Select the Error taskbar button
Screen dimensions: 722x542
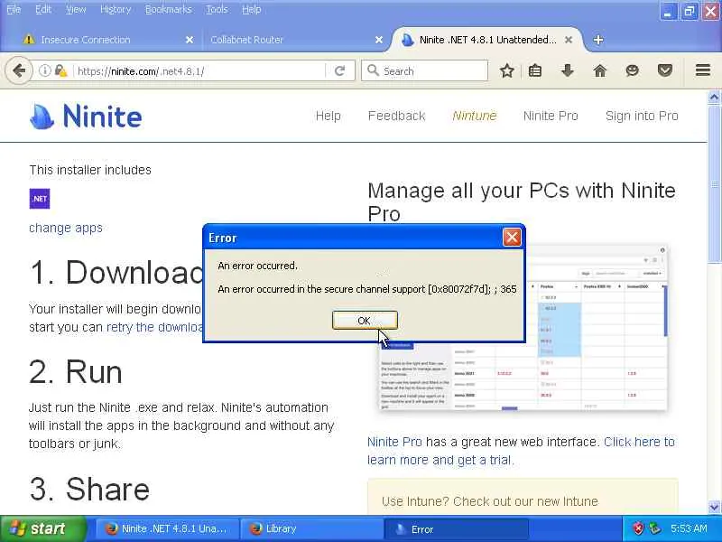click(457, 529)
